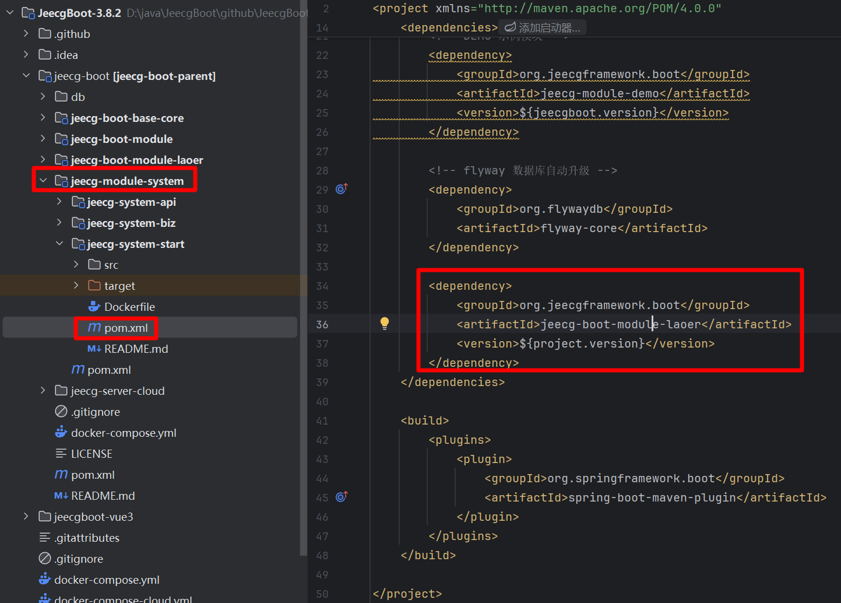The image size is (841, 603).
Task: Click ${jeecgboot.version} version text
Action: pyautogui.click(x=589, y=113)
